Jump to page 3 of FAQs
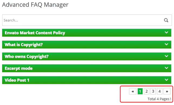Screen dimensions: 174x105 pyautogui.click(x=153, y=91)
